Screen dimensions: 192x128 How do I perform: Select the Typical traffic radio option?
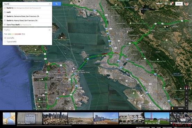pyautogui.click(x=5, y=42)
